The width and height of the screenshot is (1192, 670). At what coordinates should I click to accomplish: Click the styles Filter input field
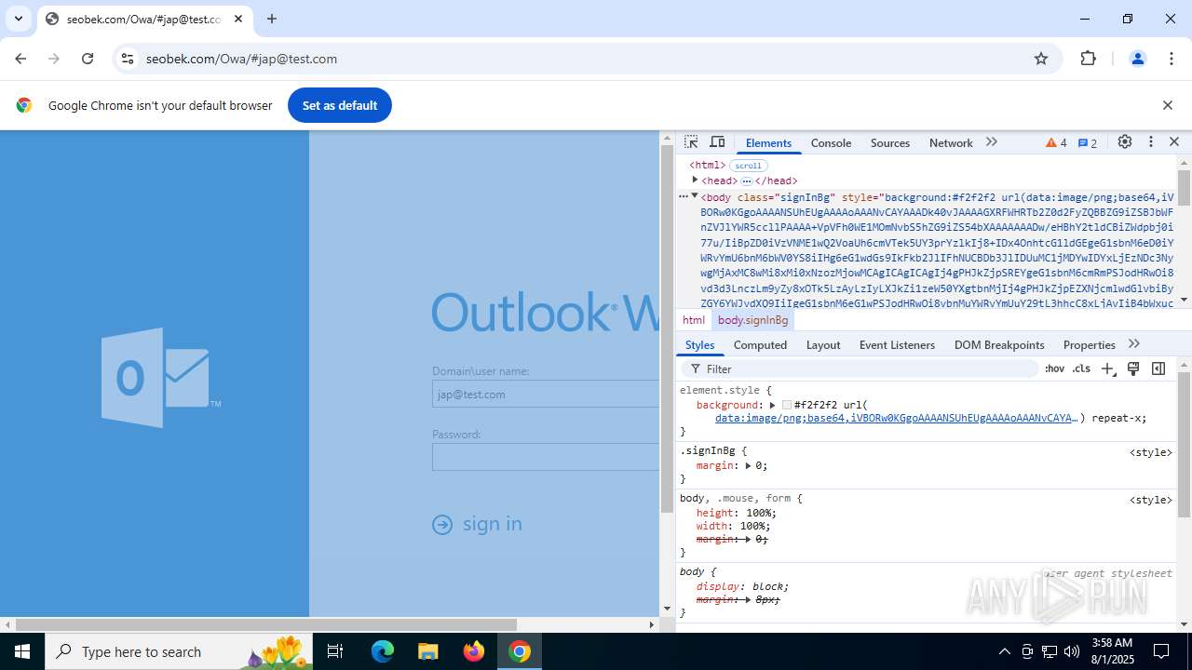pyautogui.click(x=861, y=369)
